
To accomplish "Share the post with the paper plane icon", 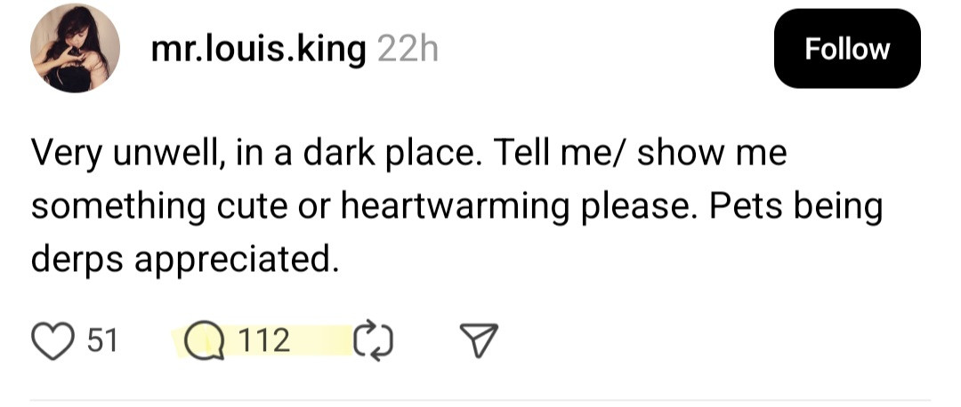I will [x=479, y=341].
